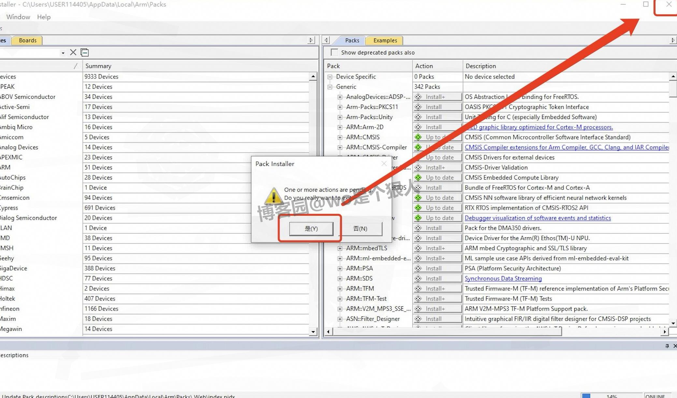The height and width of the screenshot is (398, 677).
Task: Open the Help menu
Action: point(44,17)
